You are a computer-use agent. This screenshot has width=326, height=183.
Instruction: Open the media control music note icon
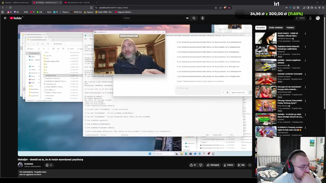click(304, 8)
